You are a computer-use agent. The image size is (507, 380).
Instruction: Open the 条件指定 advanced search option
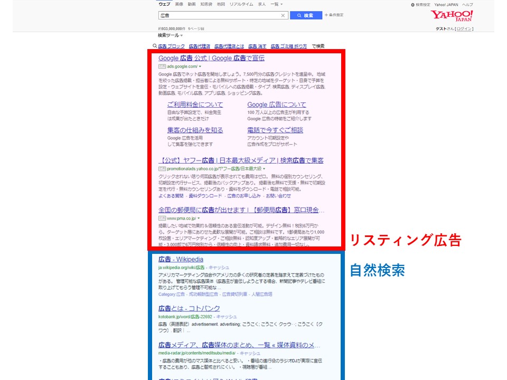(x=334, y=15)
